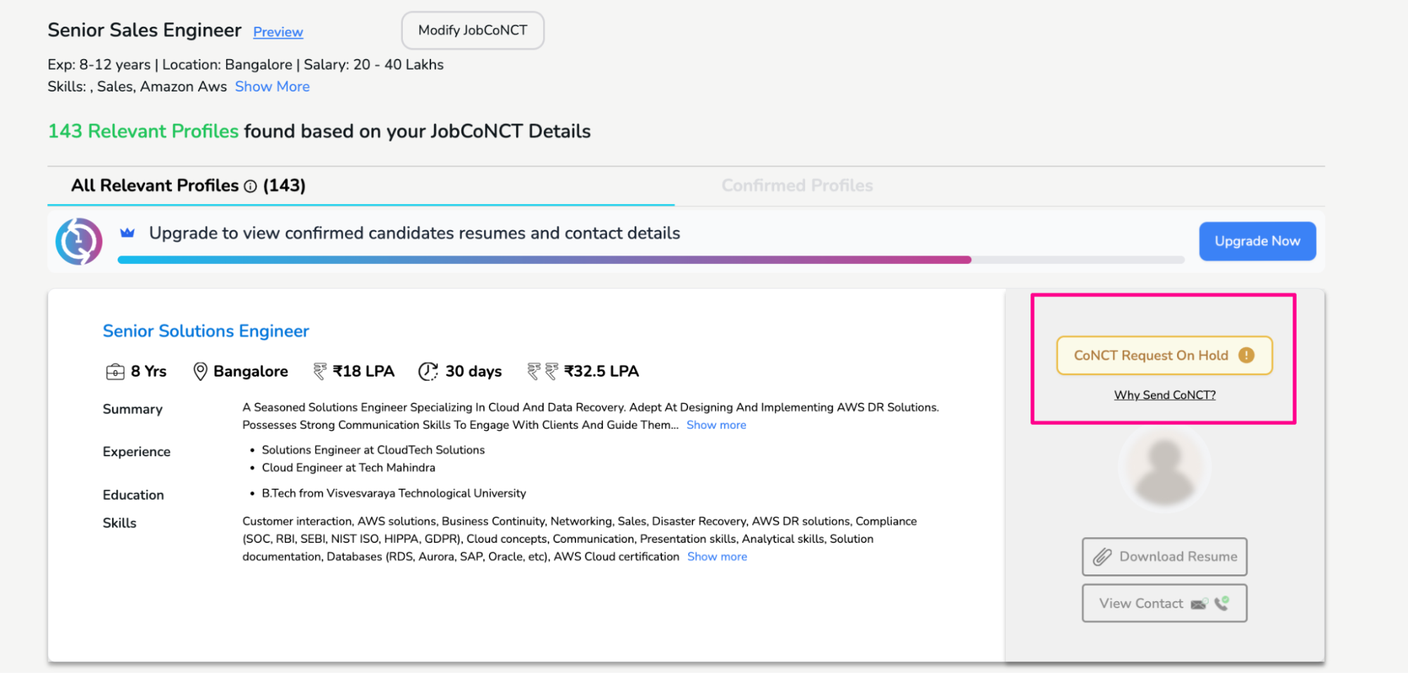Click the Upgrade Now button
This screenshot has height=673, width=1408.
[1257, 241]
